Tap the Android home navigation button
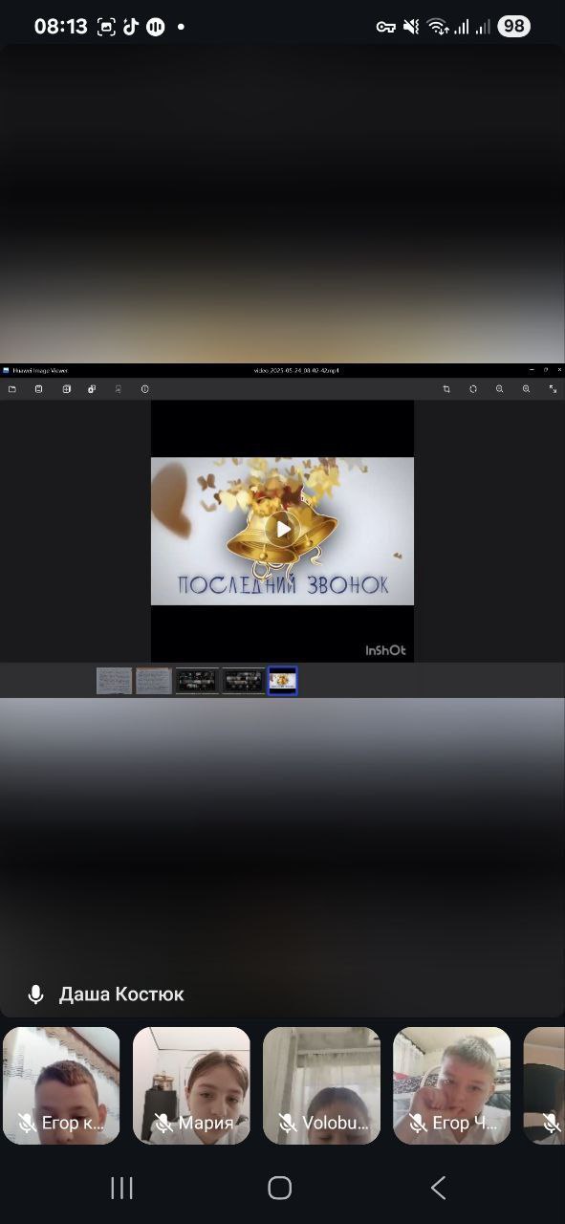Viewport: 565px width, 1224px height. coord(280,1188)
